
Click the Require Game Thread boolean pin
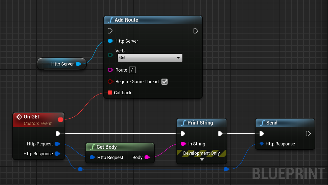coord(110,82)
